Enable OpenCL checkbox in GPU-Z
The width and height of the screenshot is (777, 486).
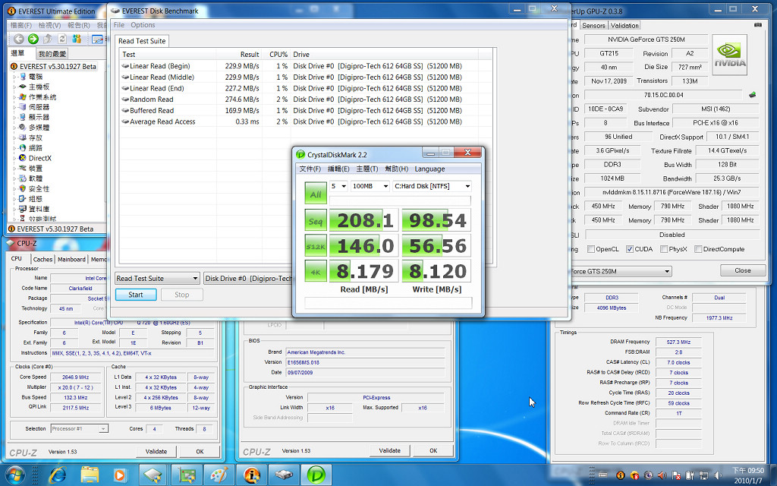tap(590, 249)
